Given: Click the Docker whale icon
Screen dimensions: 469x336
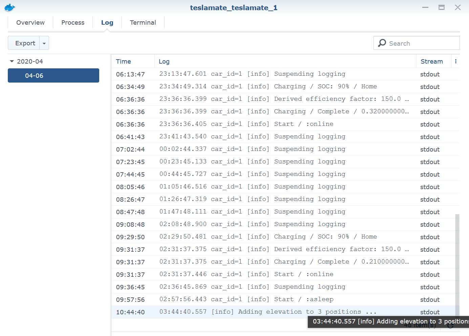Looking at the screenshot, I should click(x=9, y=7).
